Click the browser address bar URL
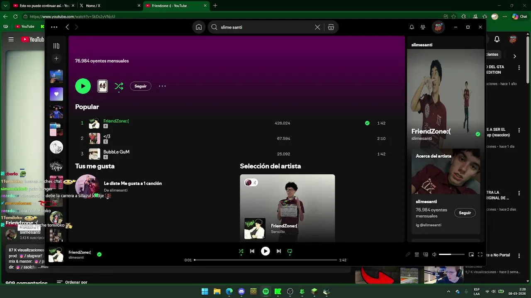Screen dimensions: 531x298 (73, 17)
